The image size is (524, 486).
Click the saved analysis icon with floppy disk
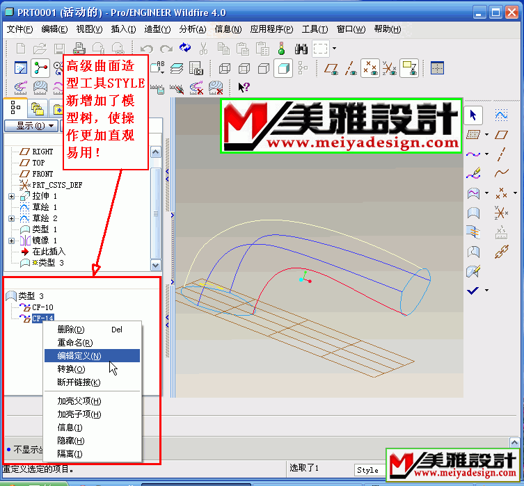point(157,88)
